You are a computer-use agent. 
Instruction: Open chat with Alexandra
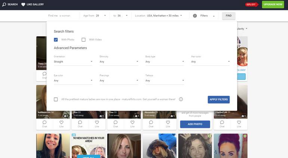pyautogui.click(x=151, y=124)
